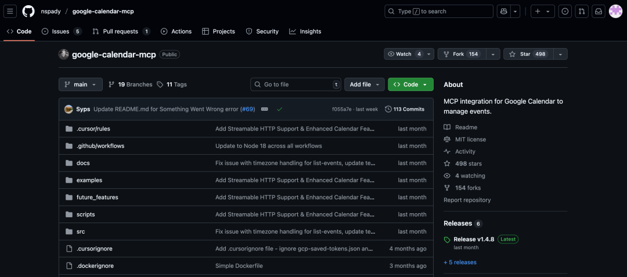Viewport: 627px width, 277px height.
Task: View 19 Branches
Action: [x=131, y=84]
